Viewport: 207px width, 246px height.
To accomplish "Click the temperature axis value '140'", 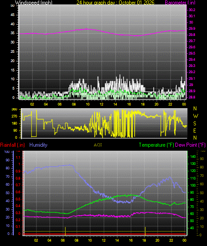I will [193, 156].
